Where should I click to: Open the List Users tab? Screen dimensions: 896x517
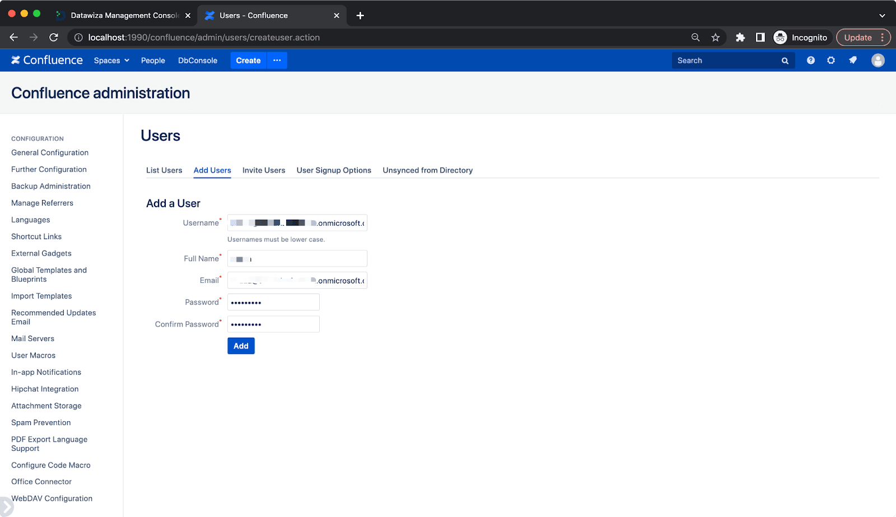[x=164, y=170]
